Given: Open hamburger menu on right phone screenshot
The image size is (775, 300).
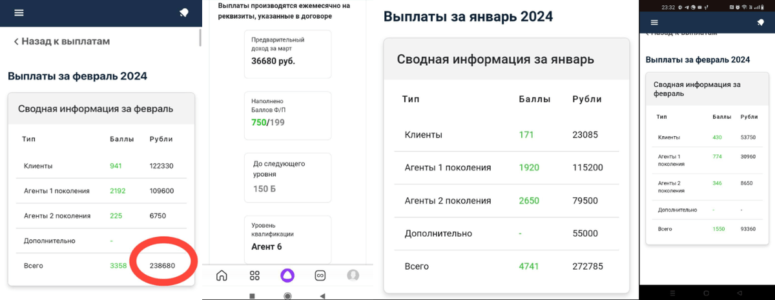Looking at the screenshot, I should pos(654,23).
